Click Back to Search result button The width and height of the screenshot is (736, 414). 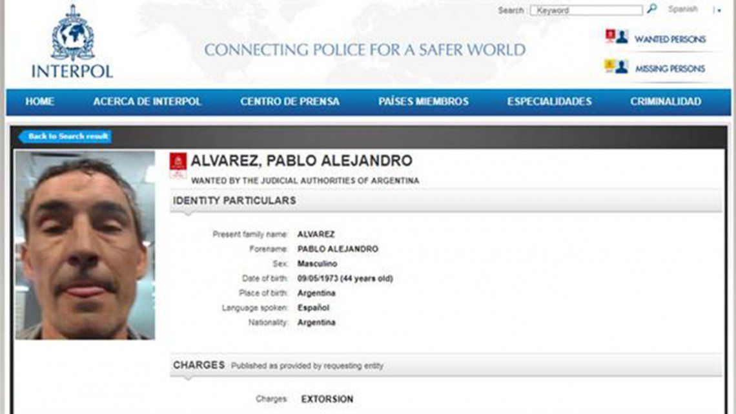(65, 136)
